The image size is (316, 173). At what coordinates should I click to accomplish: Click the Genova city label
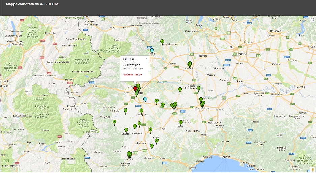tap(225, 157)
